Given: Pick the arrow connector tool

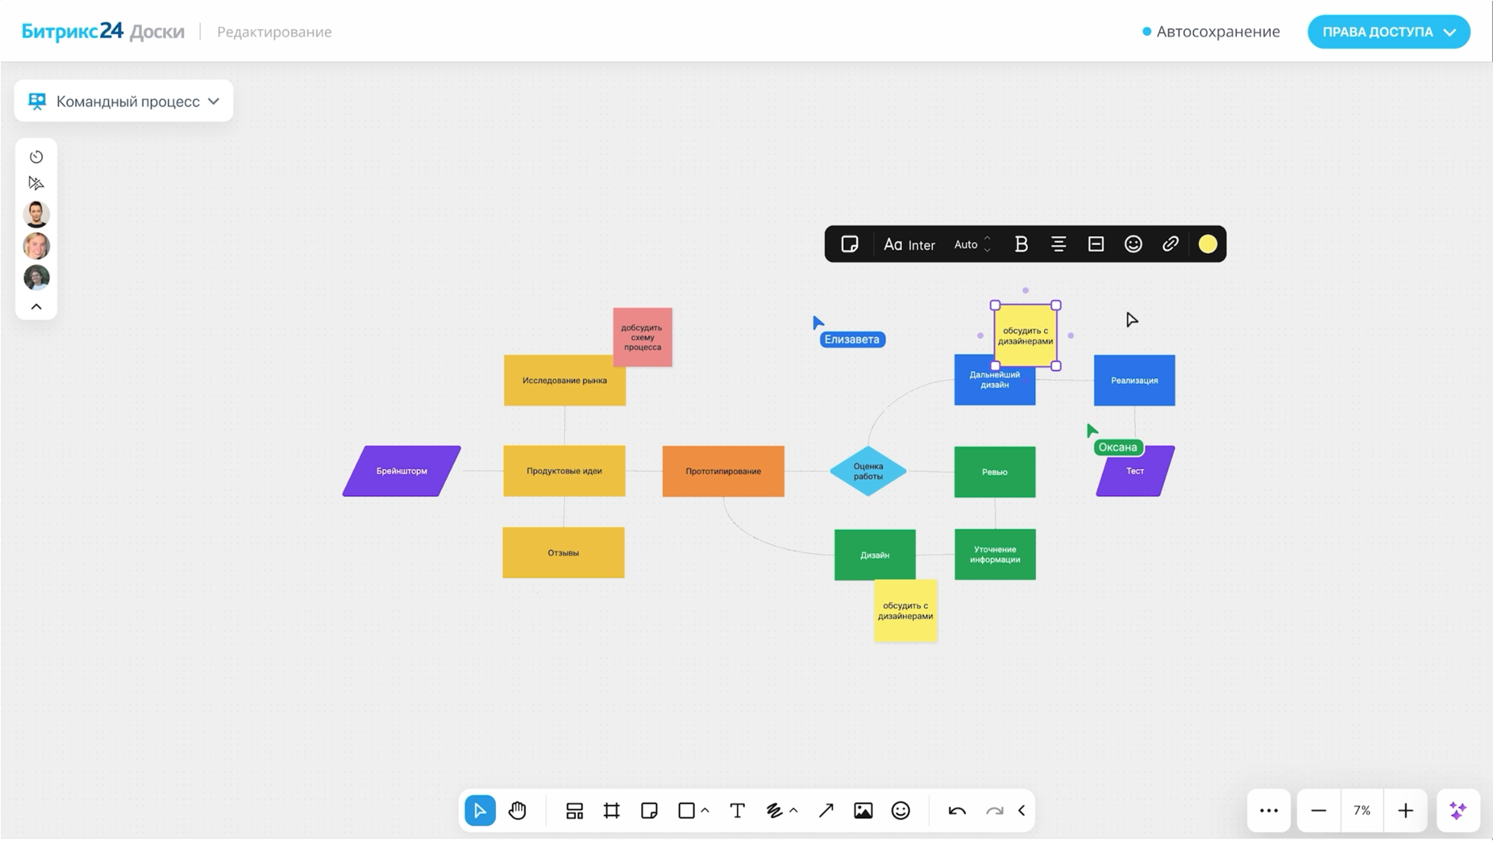Looking at the screenshot, I should pos(826,810).
